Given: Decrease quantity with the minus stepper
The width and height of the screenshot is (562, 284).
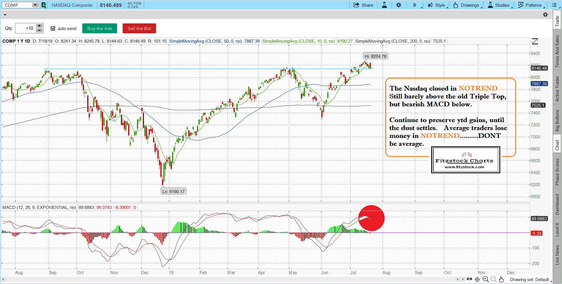Looking at the screenshot, I should pos(40,30).
